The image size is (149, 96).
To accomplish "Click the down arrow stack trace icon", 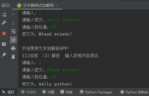I will pos(13,23).
